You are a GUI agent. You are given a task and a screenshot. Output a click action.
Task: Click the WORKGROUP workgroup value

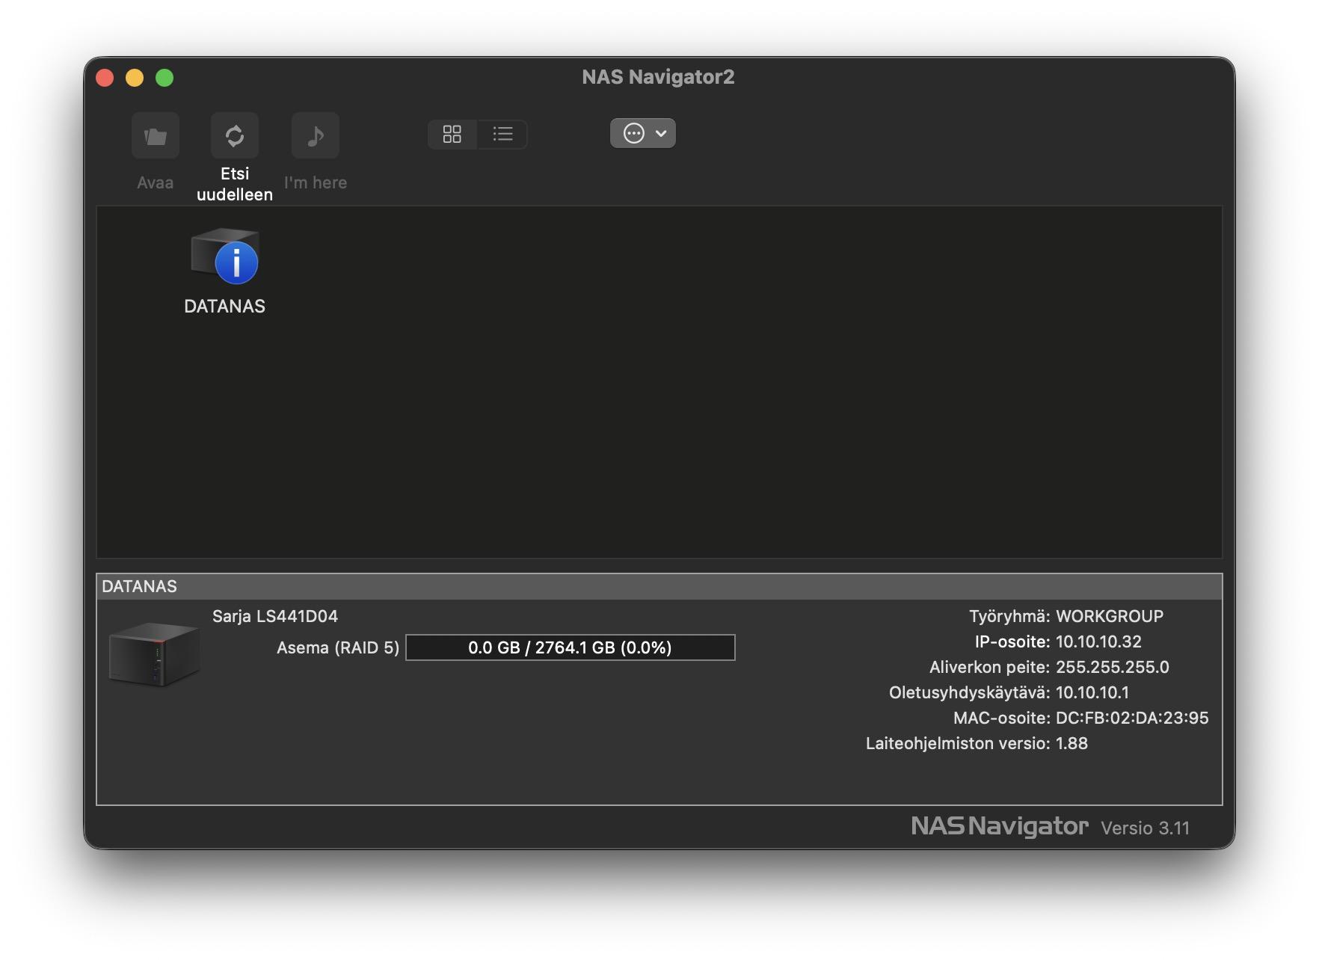[x=1109, y=617]
